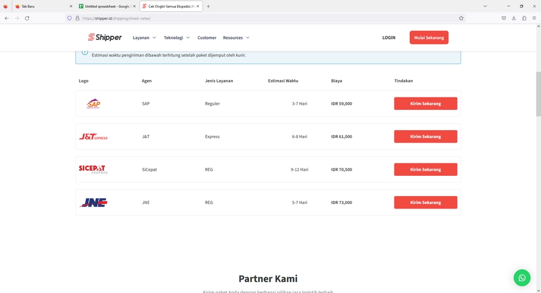Click the Biaya column header
The height and width of the screenshot is (293, 541).
[x=336, y=81]
